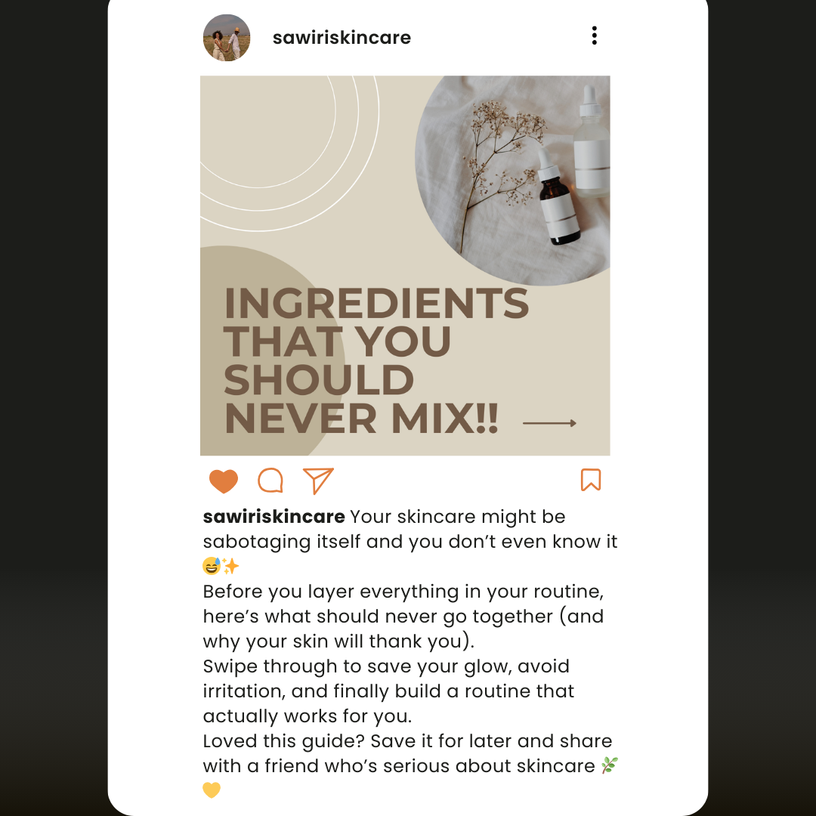
Task: Click the sawiriskincare username in the header
Action: 342,38
